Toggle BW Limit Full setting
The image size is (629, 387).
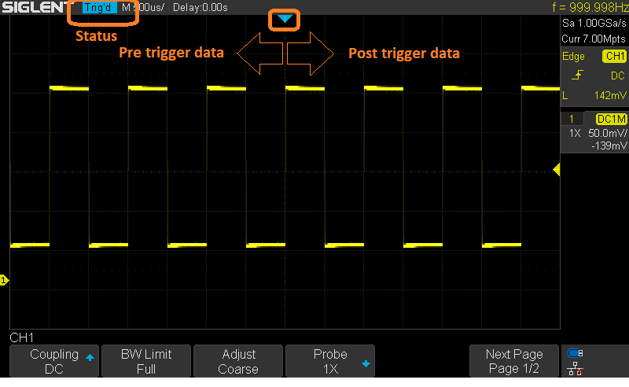click(x=146, y=361)
